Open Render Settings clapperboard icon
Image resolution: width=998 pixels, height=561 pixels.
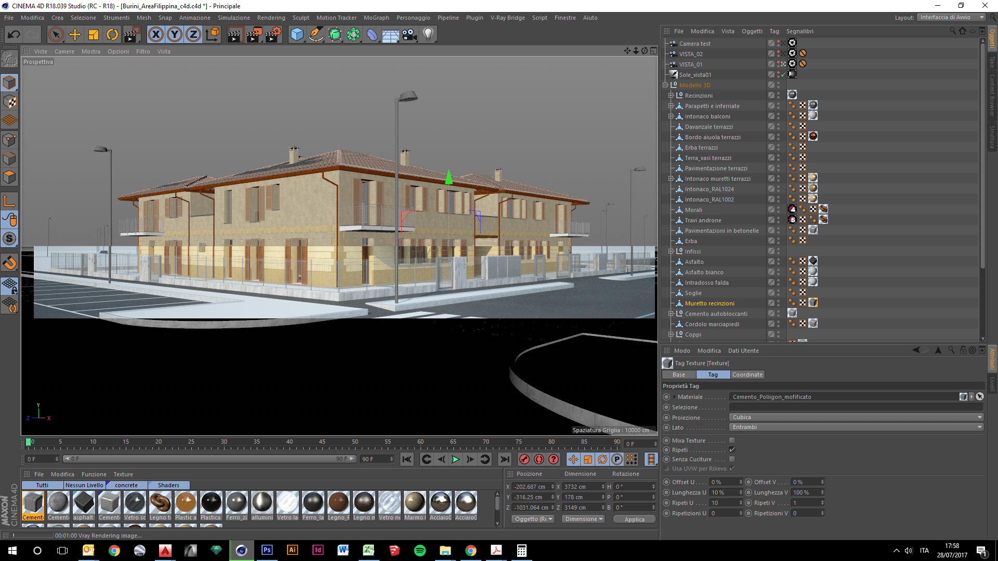pos(273,35)
